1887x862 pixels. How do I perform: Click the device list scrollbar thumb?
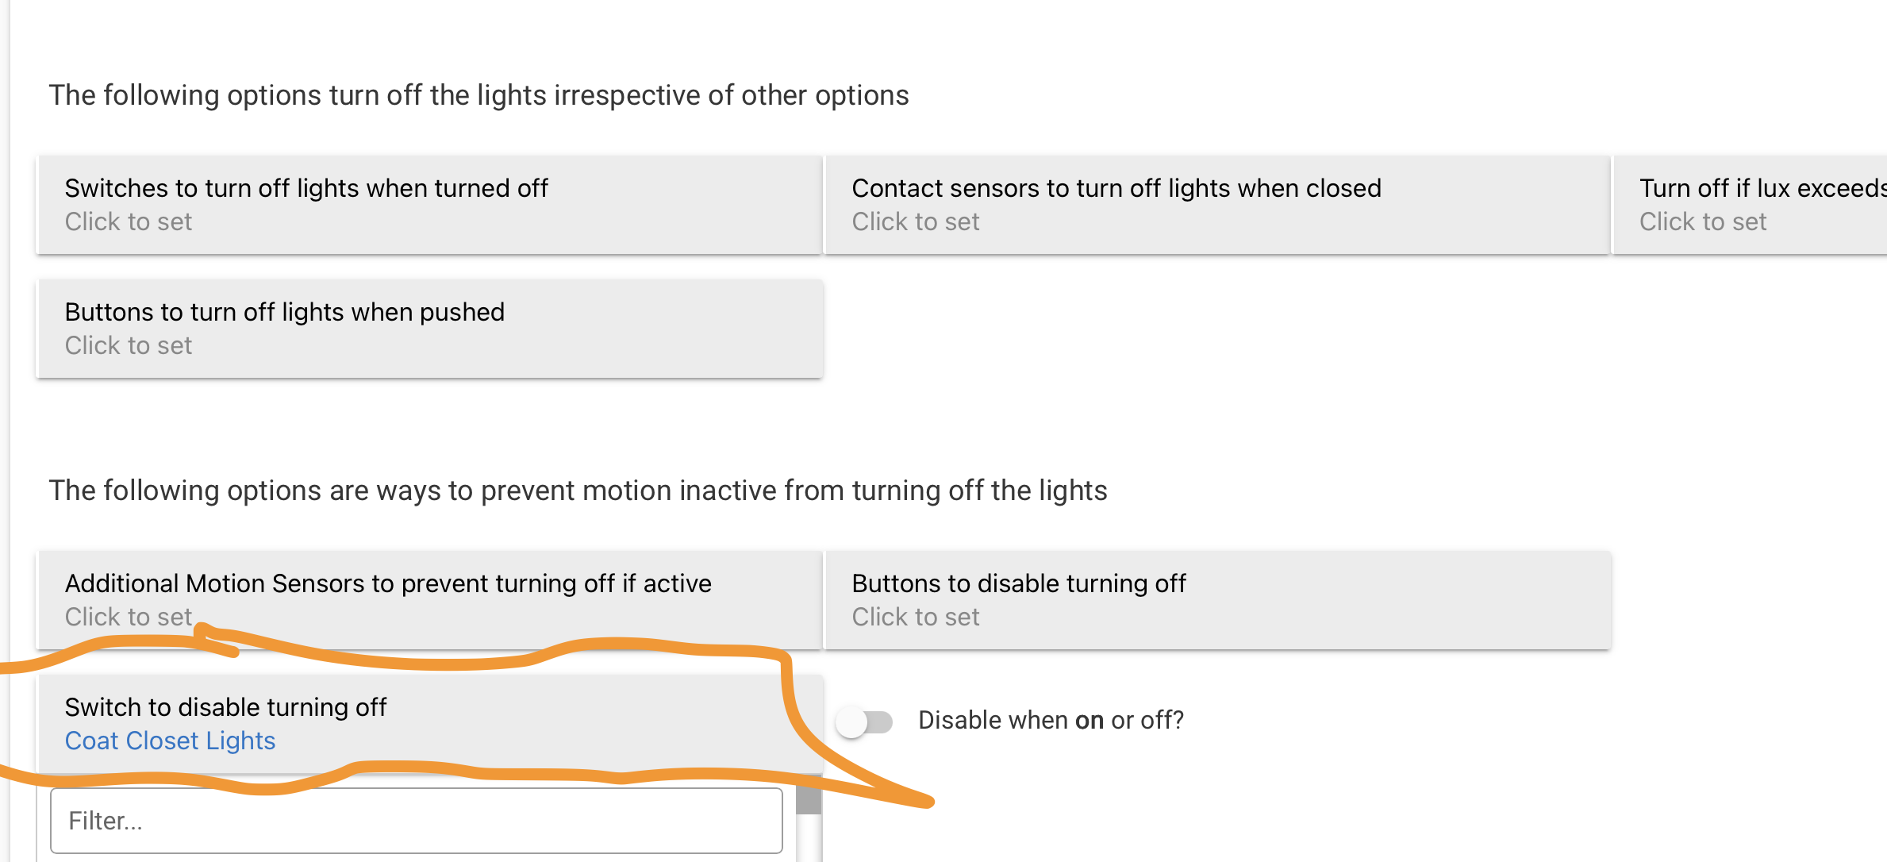[808, 800]
